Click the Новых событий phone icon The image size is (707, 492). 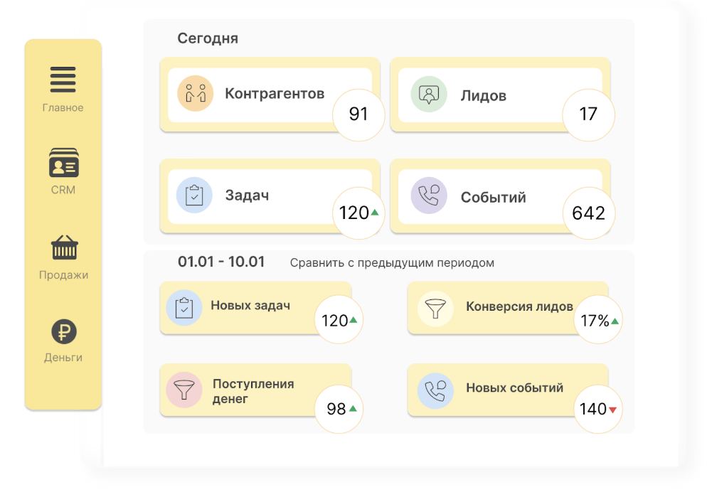pyautogui.click(x=435, y=390)
